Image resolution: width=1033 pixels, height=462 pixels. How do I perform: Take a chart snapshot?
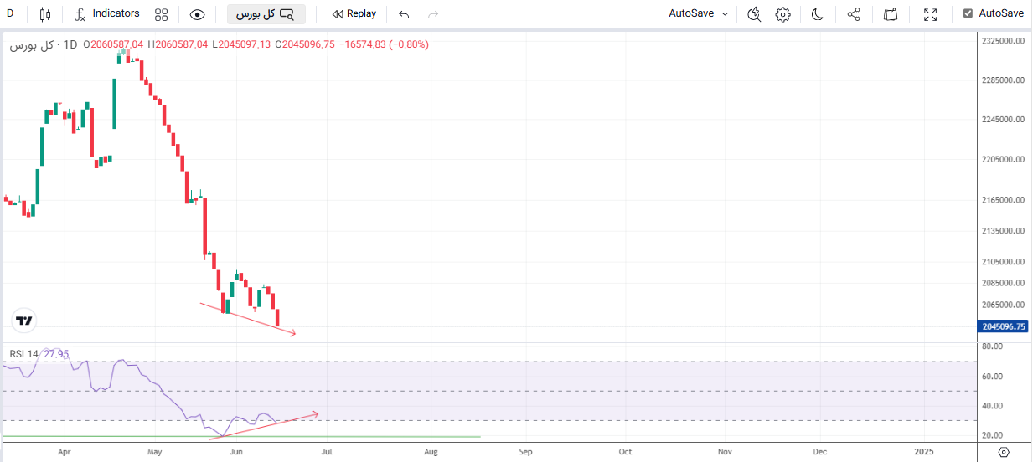pos(891,14)
